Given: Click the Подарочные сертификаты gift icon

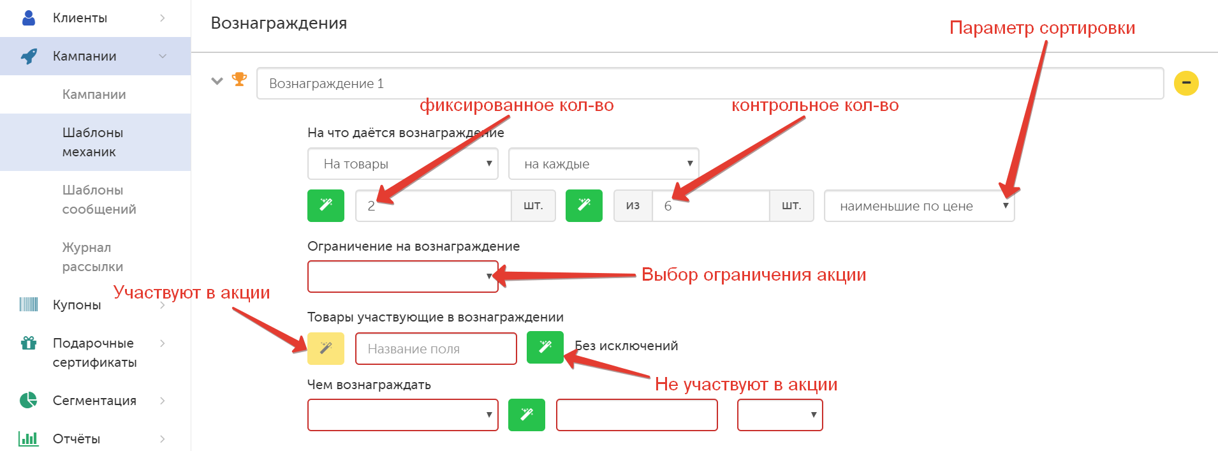Looking at the screenshot, I should (29, 343).
